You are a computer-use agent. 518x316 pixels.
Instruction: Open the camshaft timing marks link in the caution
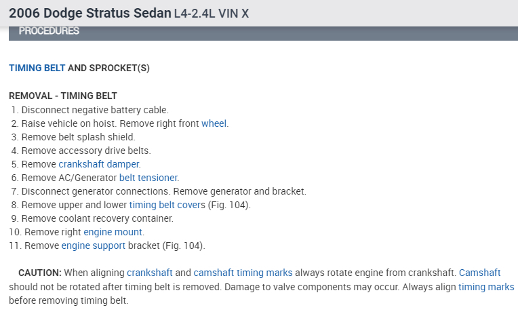click(243, 273)
